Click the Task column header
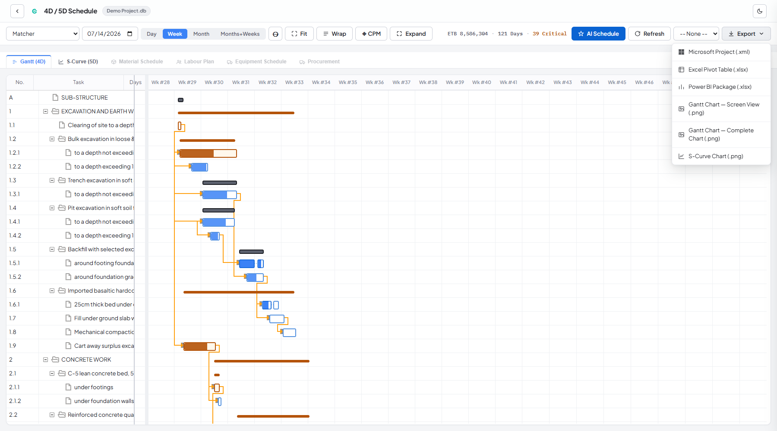Image resolution: width=777 pixels, height=431 pixels. pyautogui.click(x=79, y=82)
